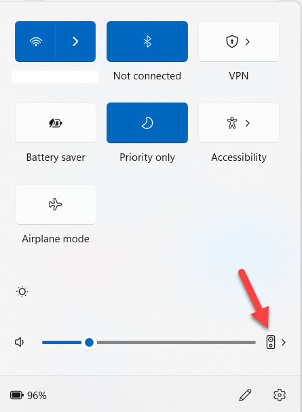
Task: Open sound output chevron next to slider
Action: tap(284, 342)
